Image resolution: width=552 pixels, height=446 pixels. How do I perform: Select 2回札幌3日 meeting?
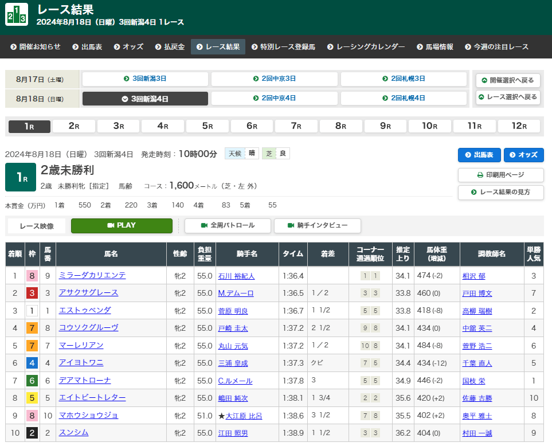404,79
